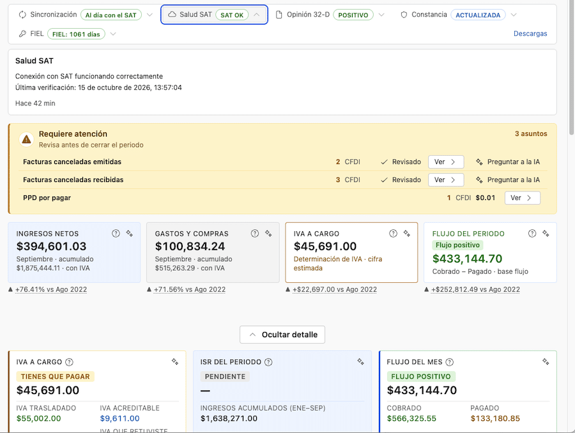Show help for Flujo del Mes

(450, 362)
